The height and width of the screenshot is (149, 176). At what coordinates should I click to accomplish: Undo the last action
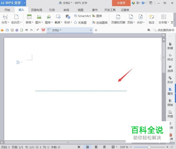(27, 30)
